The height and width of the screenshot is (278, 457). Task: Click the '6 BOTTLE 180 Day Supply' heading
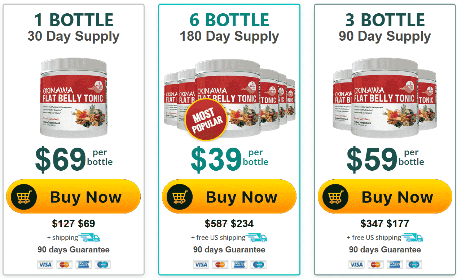click(229, 27)
